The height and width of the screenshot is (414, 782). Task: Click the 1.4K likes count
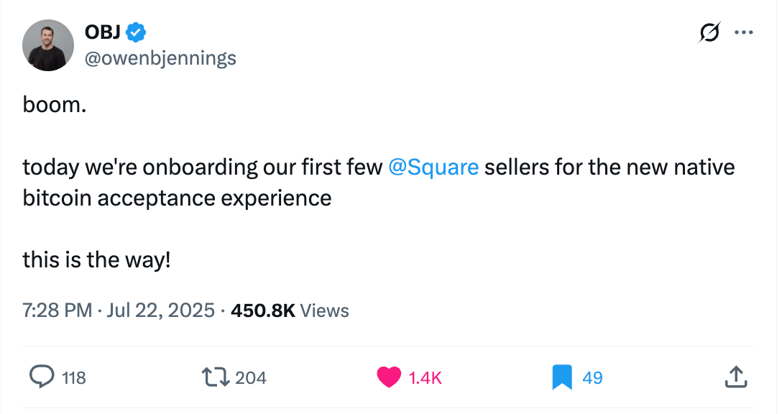coord(425,378)
